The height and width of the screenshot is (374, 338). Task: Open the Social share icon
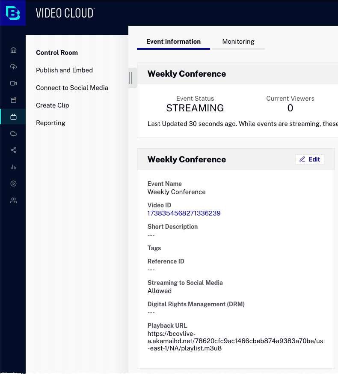click(13, 150)
